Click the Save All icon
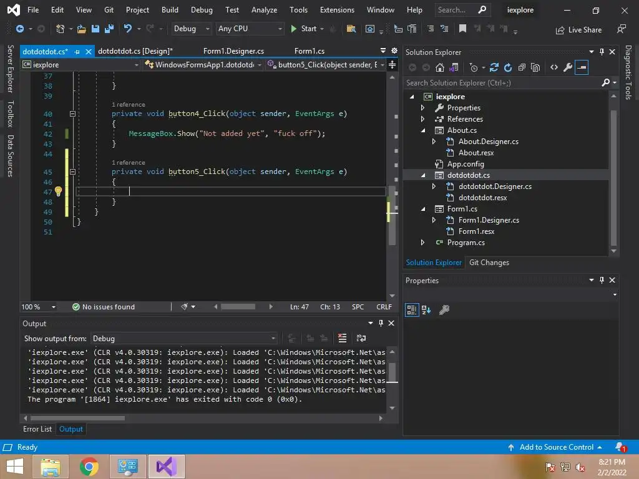This screenshot has width=639, height=479. pos(109,29)
